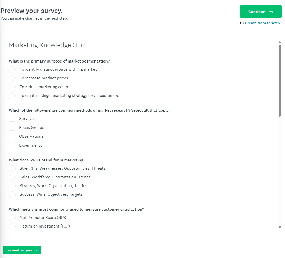The image size is (285, 258).
Task: Select "Strategy, Work, Organization, Tactics"
Action: pyautogui.click(x=12, y=186)
